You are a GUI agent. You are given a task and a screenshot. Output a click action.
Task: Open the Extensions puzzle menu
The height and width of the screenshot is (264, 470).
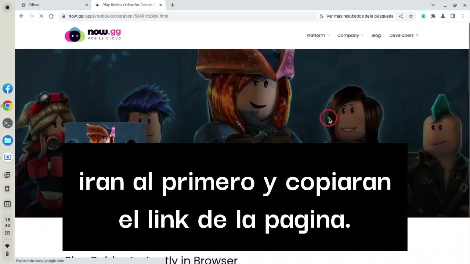[x=433, y=16]
